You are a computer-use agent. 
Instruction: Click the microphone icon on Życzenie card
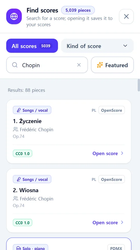[19, 110]
